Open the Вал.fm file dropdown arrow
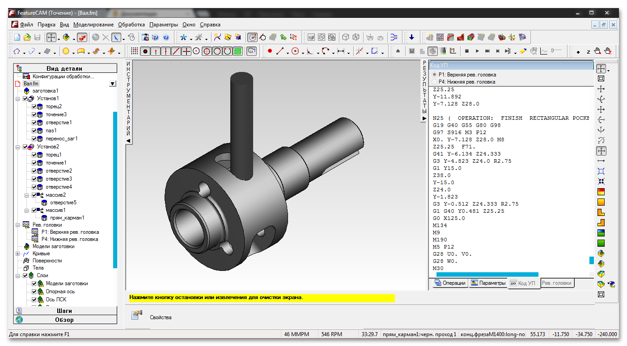Viewport: 627px width, 346px height. click(113, 84)
